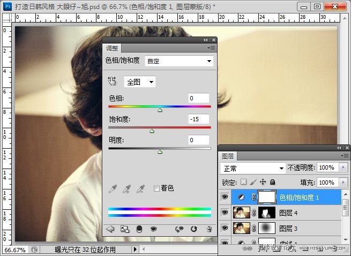The height and width of the screenshot is (256, 351).
Task: Select the 图层 4 layer name
Action: [288, 213]
